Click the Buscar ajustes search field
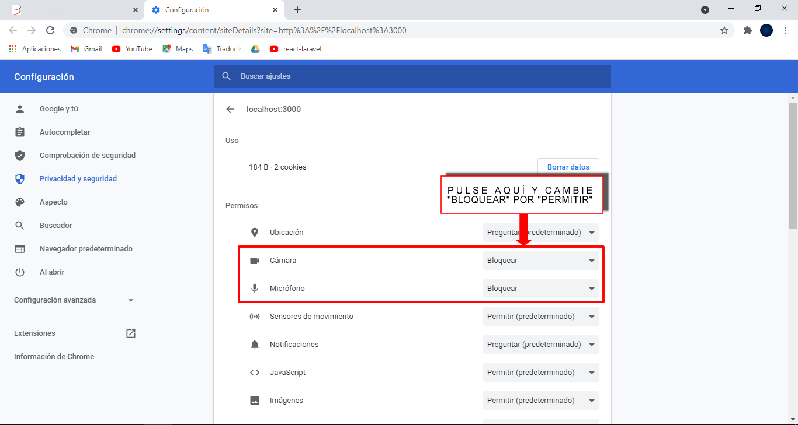The width and height of the screenshot is (798, 425). point(421,76)
